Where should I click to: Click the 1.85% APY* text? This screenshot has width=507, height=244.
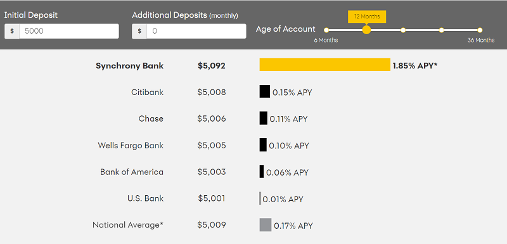click(415, 66)
